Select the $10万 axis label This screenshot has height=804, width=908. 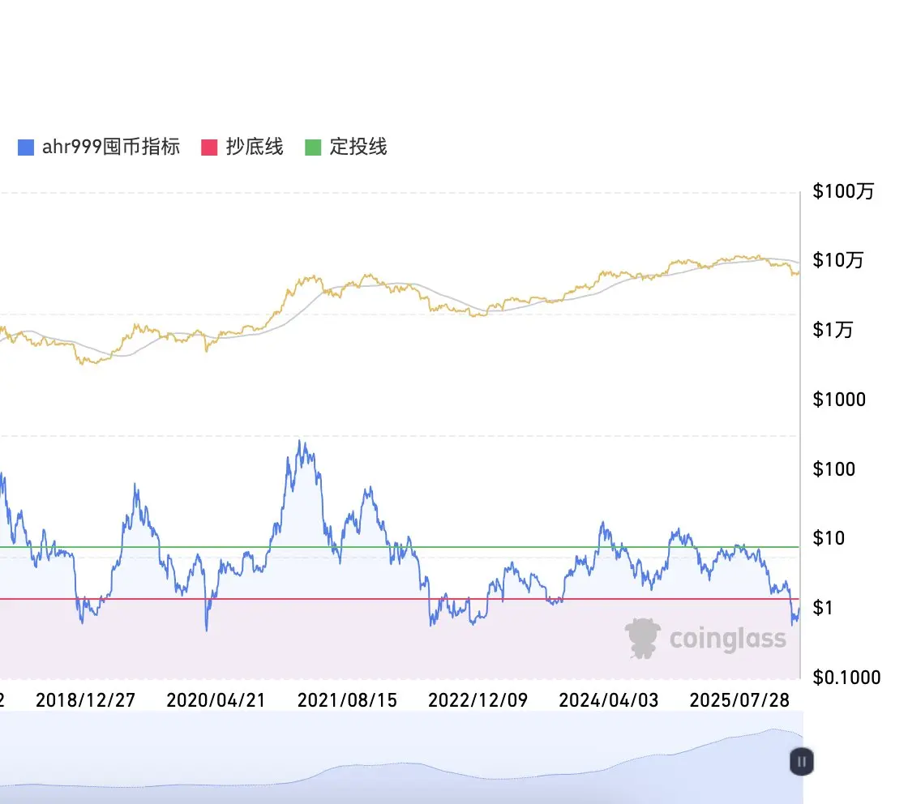point(838,260)
